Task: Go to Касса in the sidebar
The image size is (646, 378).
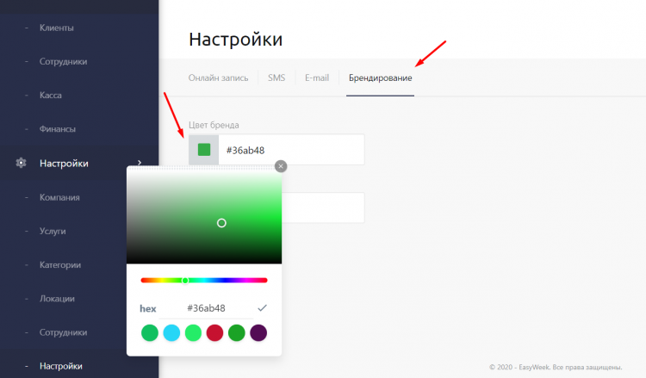Action: coord(50,96)
